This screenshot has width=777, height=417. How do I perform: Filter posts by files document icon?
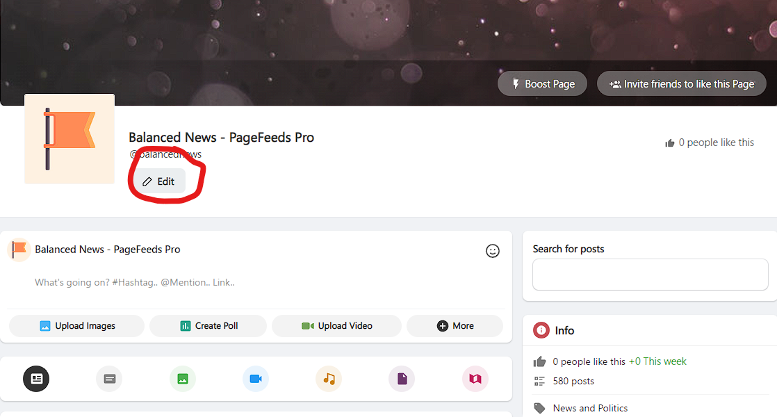coord(402,379)
